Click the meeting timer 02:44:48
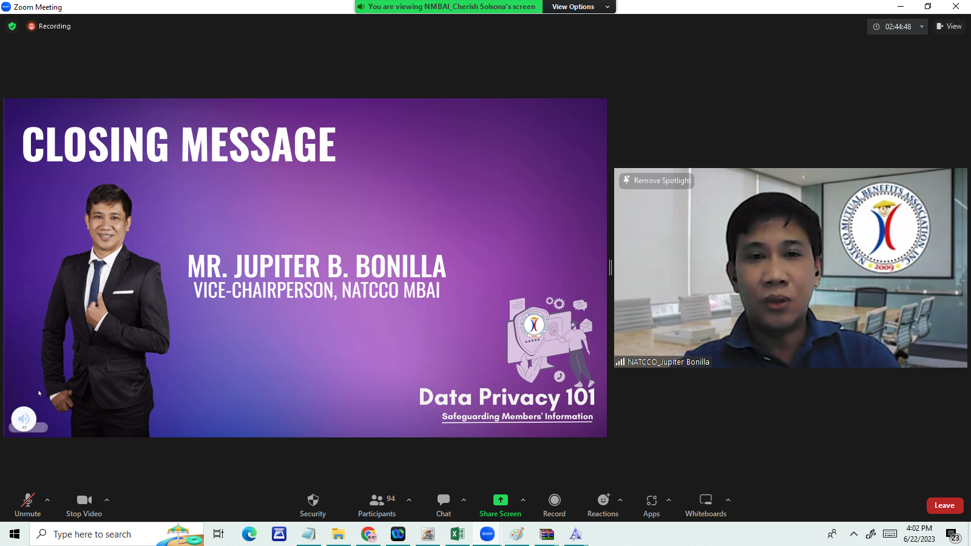 898,27
